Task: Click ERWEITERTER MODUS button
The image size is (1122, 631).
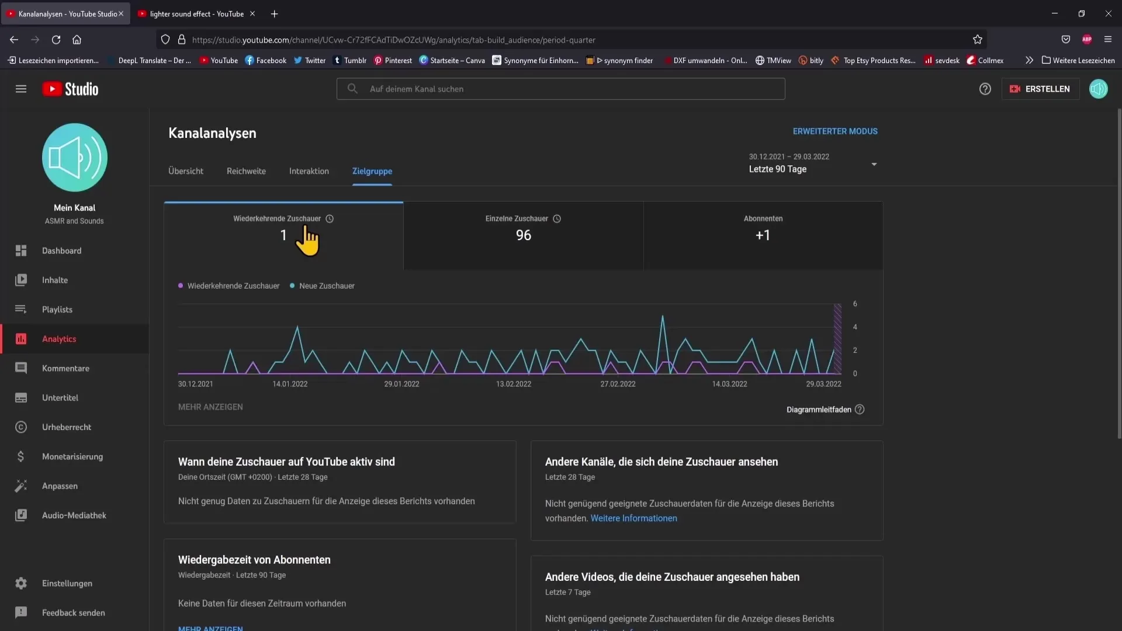Action: (834, 131)
